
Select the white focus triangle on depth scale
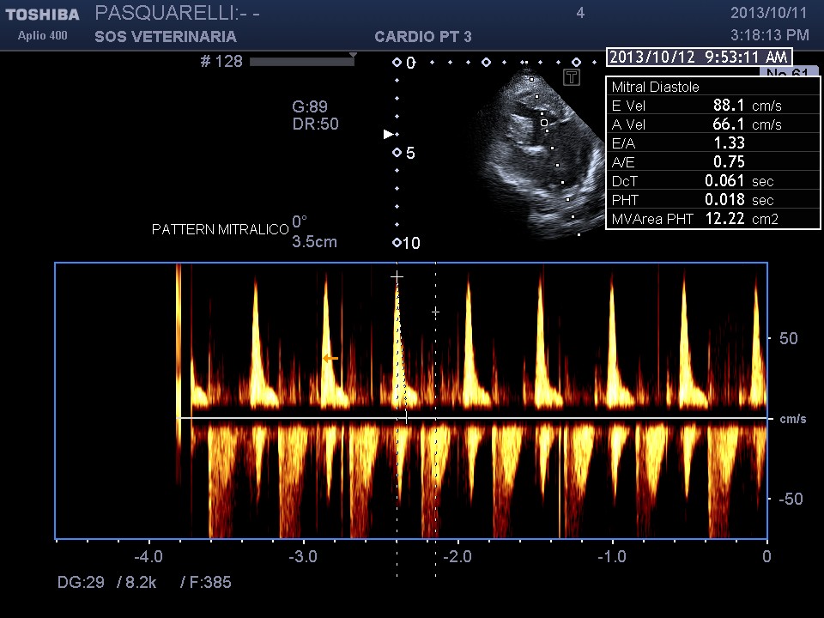[388, 135]
